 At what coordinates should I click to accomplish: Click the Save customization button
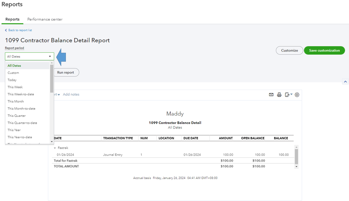click(324, 51)
